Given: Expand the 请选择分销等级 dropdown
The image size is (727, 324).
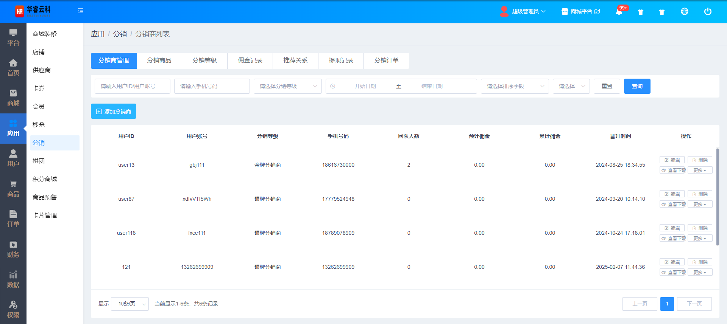Looking at the screenshot, I should 287,86.
